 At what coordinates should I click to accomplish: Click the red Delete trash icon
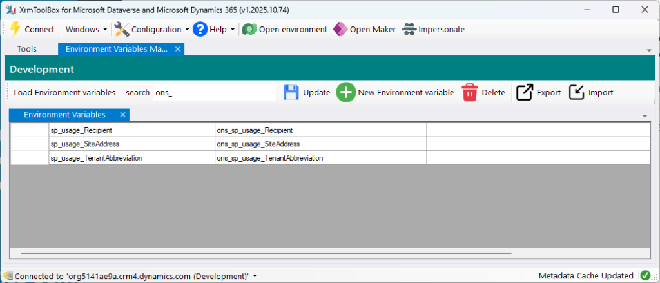click(x=471, y=92)
